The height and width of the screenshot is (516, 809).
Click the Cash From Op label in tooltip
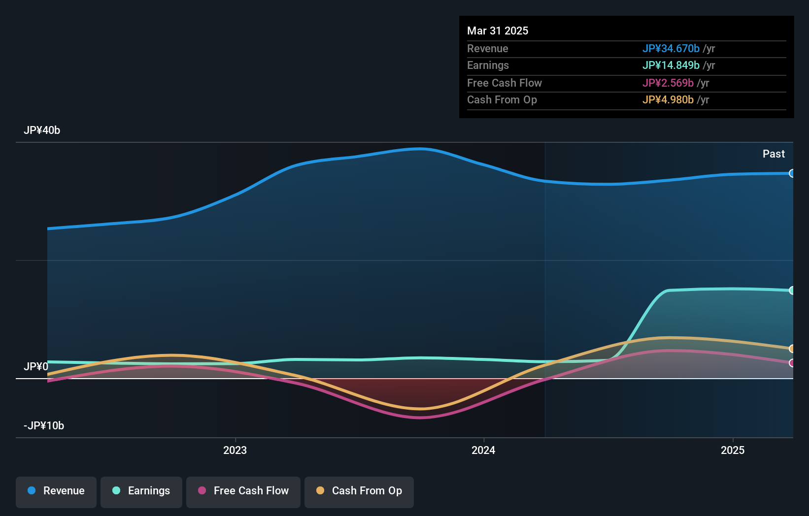502,100
